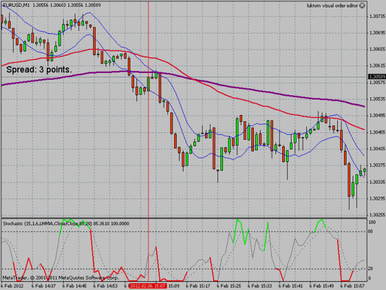Click the EURUSD,M1 chart title text
The width and height of the screenshot is (386, 290).
click(x=15, y=5)
